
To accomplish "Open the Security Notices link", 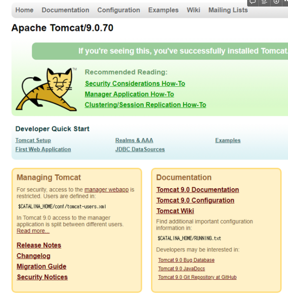I will [x=42, y=277].
